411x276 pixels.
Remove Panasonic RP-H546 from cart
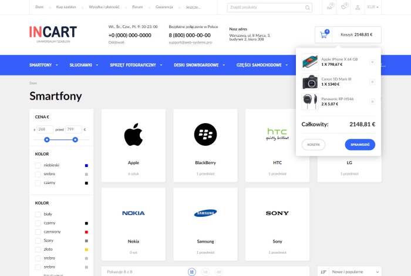click(372, 101)
